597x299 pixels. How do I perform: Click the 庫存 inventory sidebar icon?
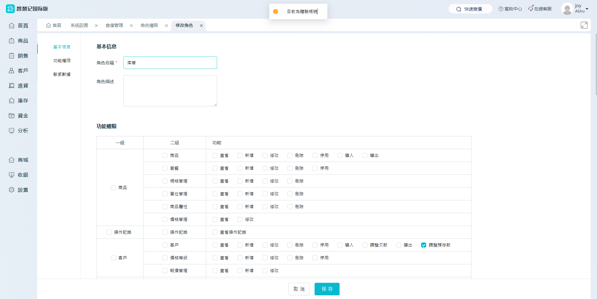[x=12, y=101]
